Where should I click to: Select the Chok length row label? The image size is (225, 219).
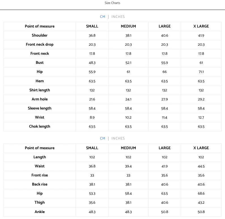tap(40, 126)
